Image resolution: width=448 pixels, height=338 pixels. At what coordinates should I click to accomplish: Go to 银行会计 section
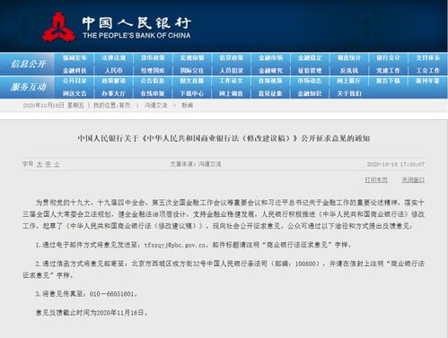point(388,57)
